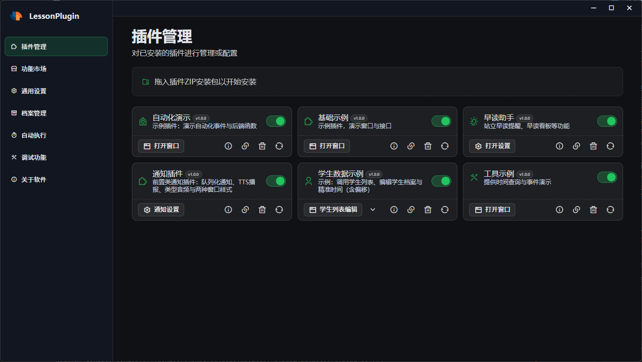642x362 pixels.
Task: Click the link icon on 通知插件 card
Action: pyautogui.click(x=245, y=210)
